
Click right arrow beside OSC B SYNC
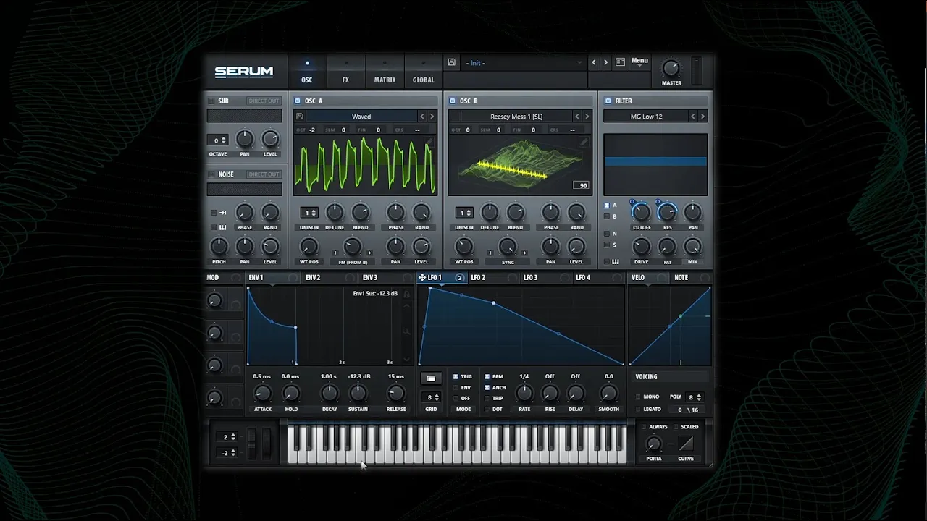click(x=524, y=253)
